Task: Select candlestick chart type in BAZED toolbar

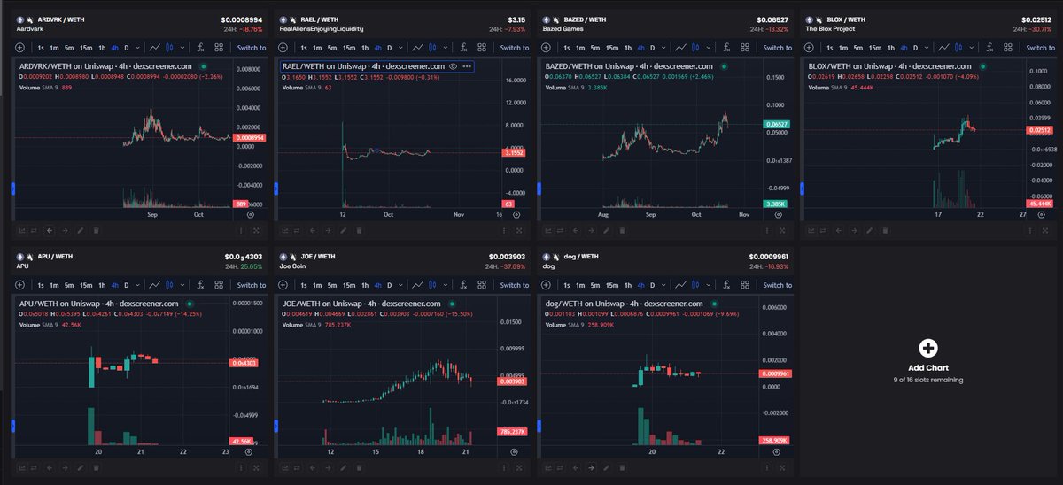Action: pos(696,48)
